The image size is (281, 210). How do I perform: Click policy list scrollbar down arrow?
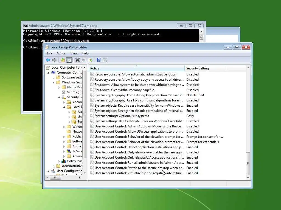(x=248, y=177)
